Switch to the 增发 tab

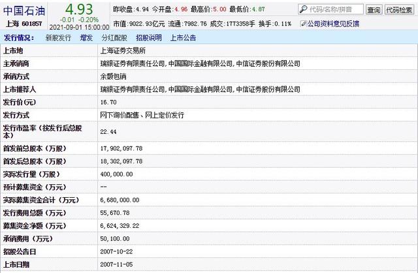86,38
